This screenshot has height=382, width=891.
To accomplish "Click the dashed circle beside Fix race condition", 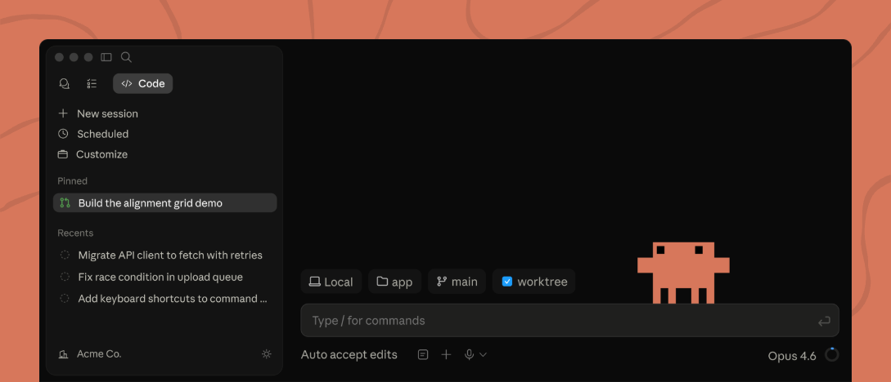I will point(65,278).
